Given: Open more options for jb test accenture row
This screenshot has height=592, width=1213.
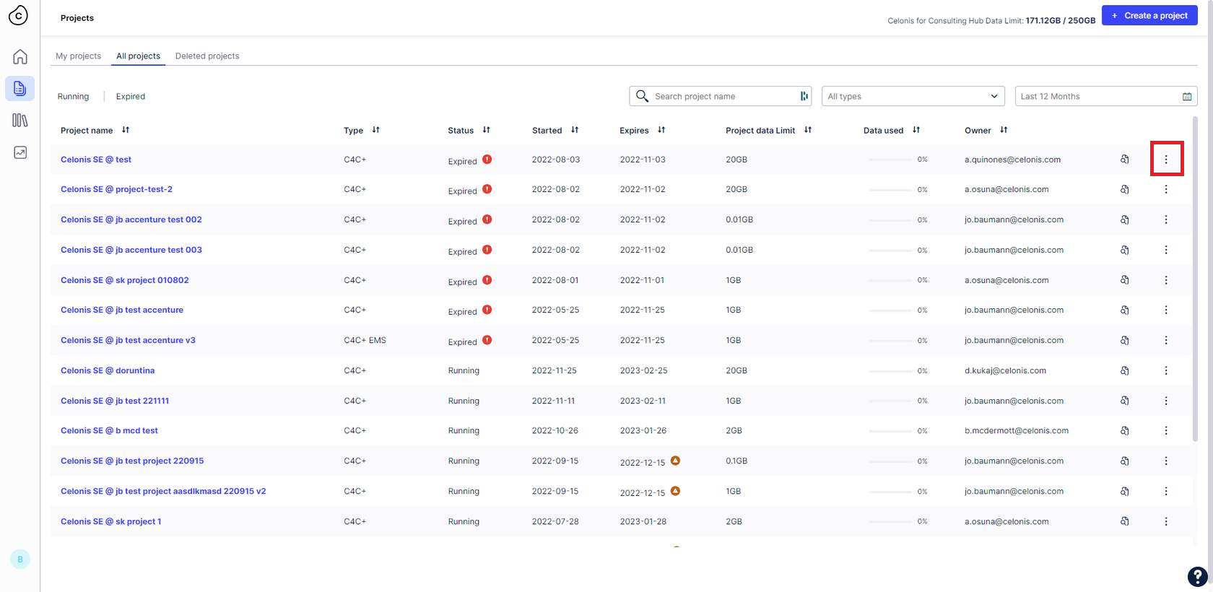Looking at the screenshot, I should (x=1166, y=310).
